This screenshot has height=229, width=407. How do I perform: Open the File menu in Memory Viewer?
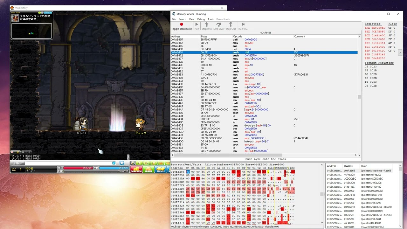pos(174,19)
